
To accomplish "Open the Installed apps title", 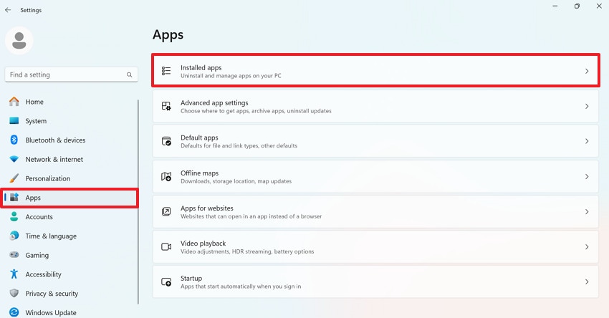I will coord(201,67).
